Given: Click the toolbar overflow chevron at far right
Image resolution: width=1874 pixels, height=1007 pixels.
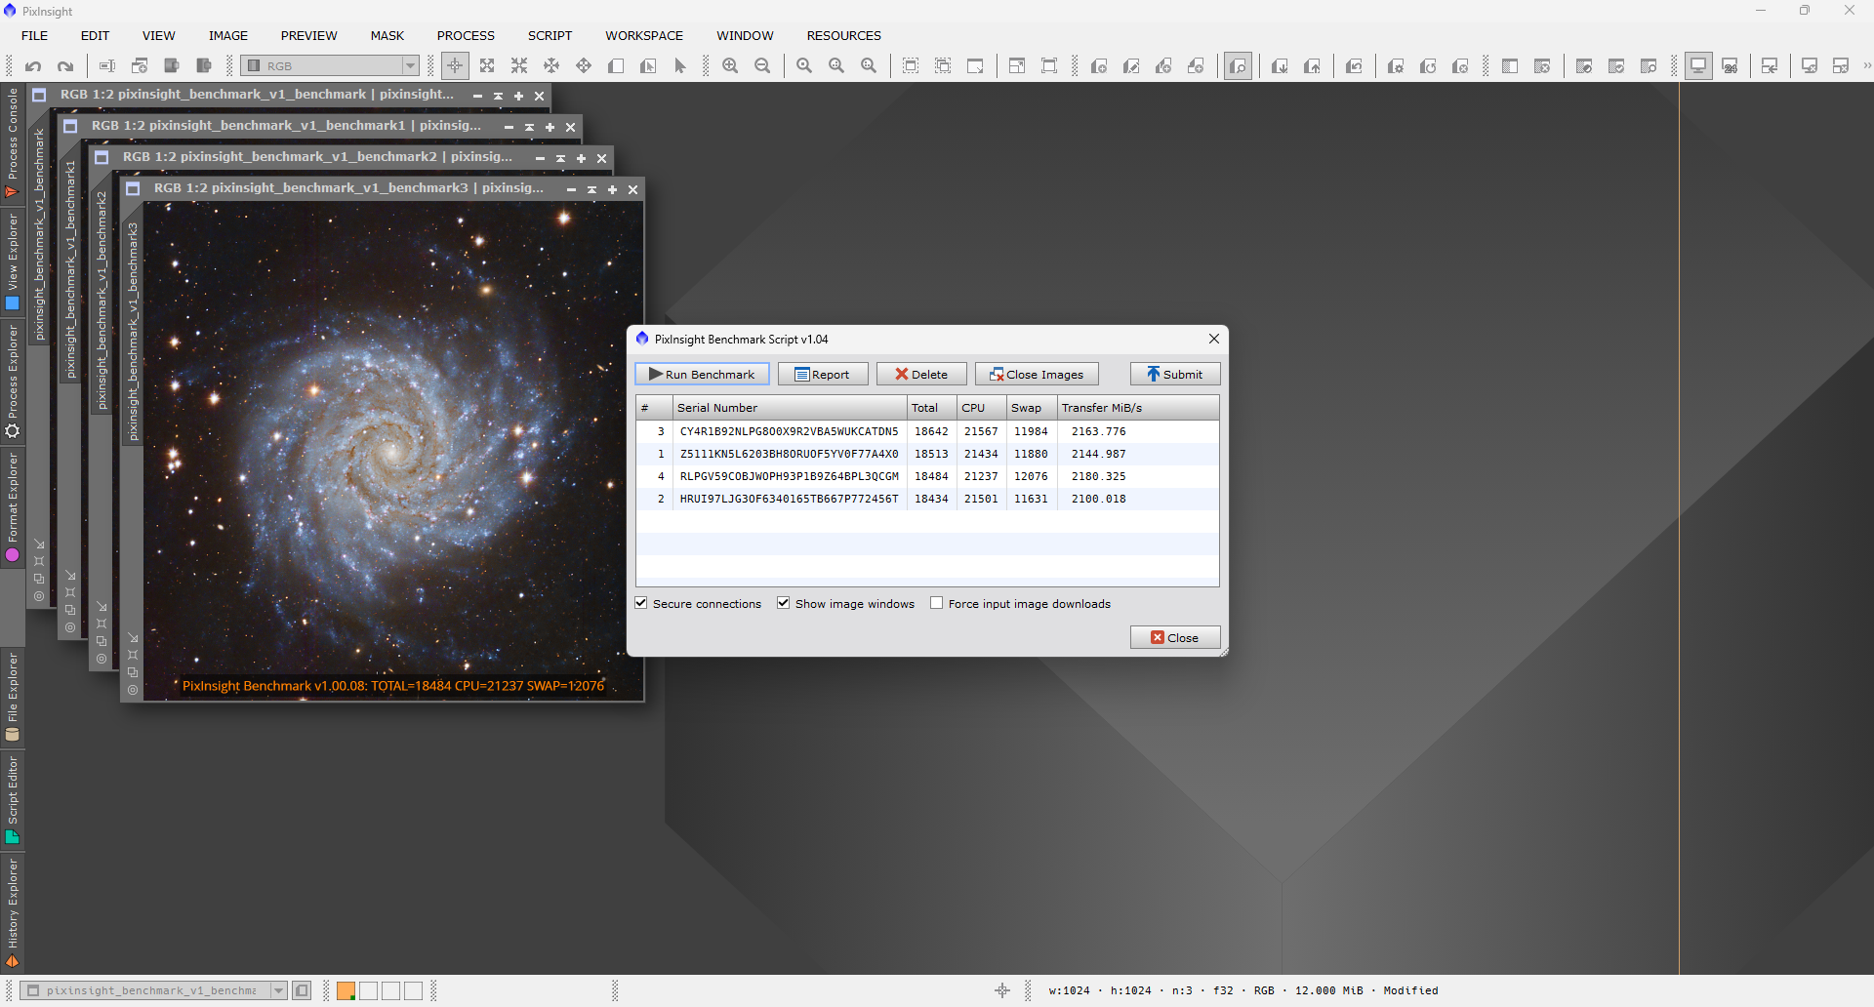Looking at the screenshot, I should pyautogui.click(x=1866, y=66).
